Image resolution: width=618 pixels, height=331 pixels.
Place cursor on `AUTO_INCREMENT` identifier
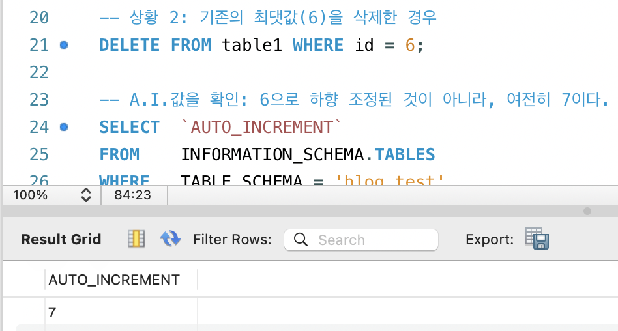coord(261,127)
